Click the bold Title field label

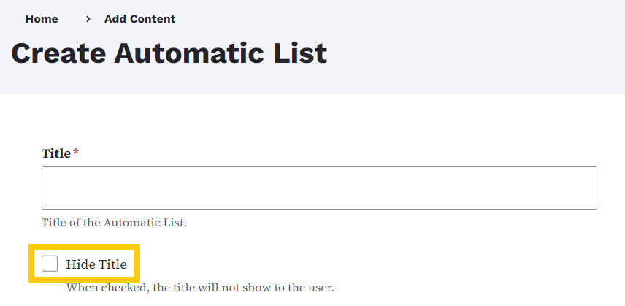pos(55,153)
